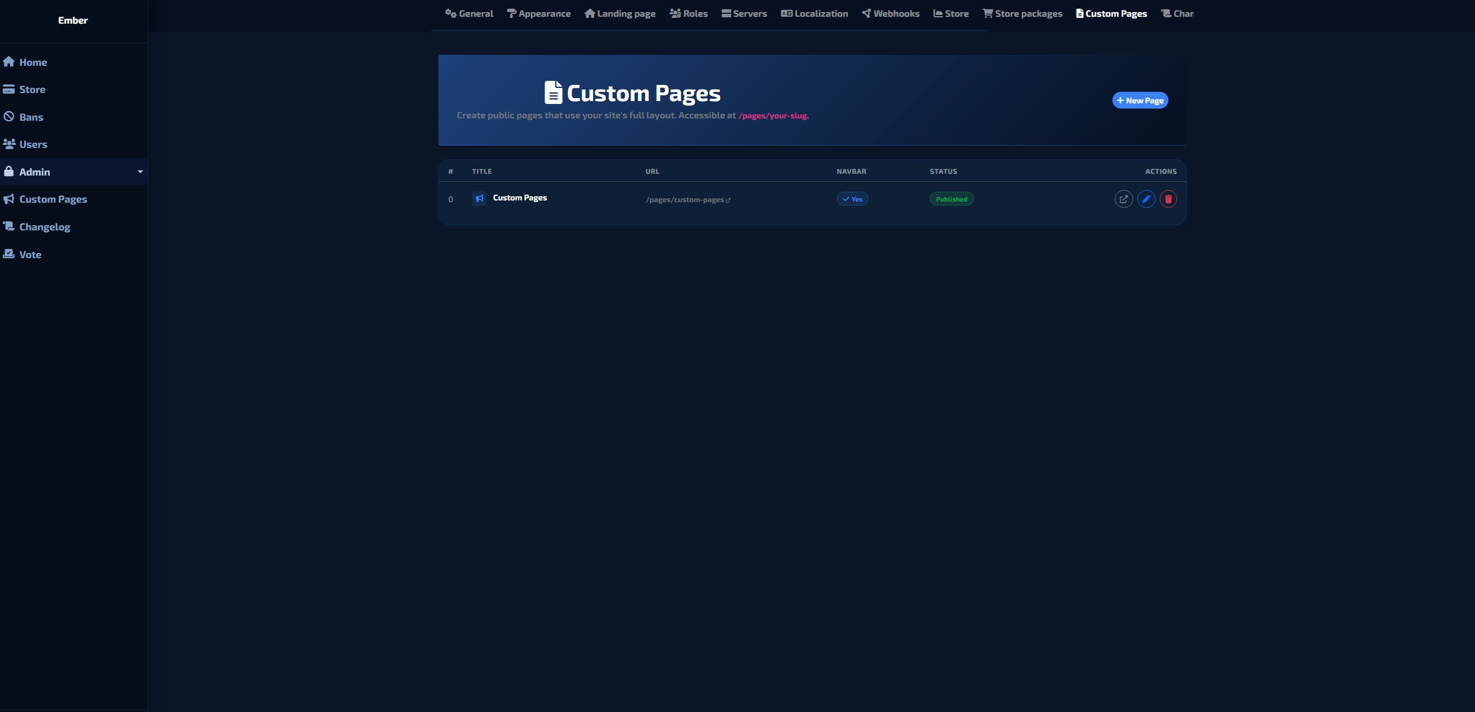Click the Published status badge
Screen dimensions: 1475x712
click(x=951, y=199)
